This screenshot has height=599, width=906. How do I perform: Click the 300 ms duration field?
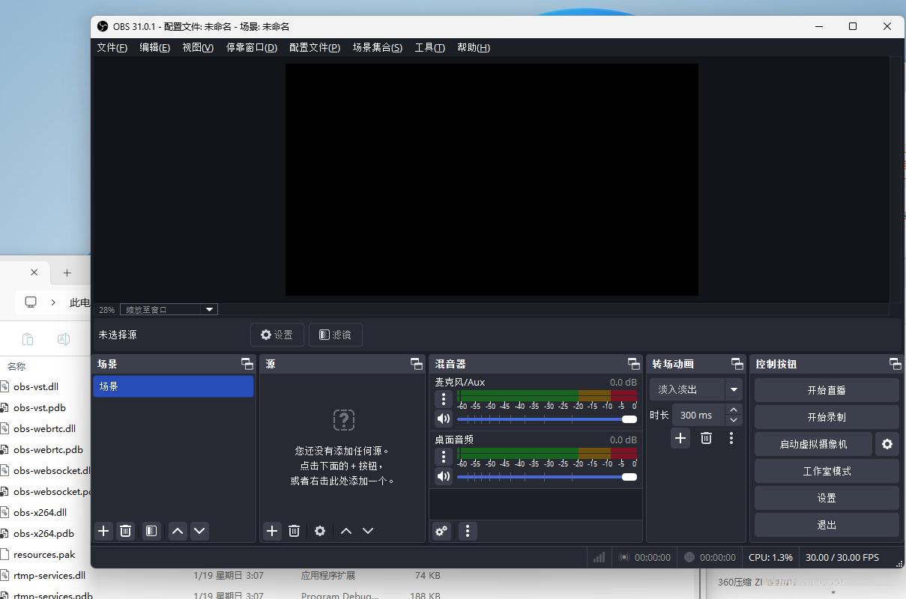click(698, 414)
